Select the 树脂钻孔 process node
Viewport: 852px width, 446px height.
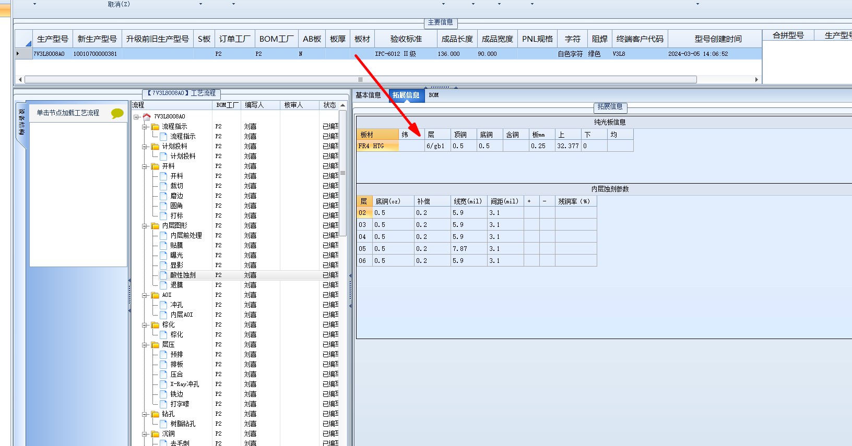coord(183,424)
